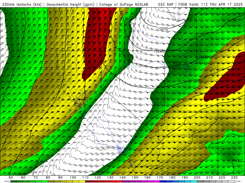Click the 220 value on the color scale
Image resolution: width=245 pixels, height=183 pixels.
(222, 178)
